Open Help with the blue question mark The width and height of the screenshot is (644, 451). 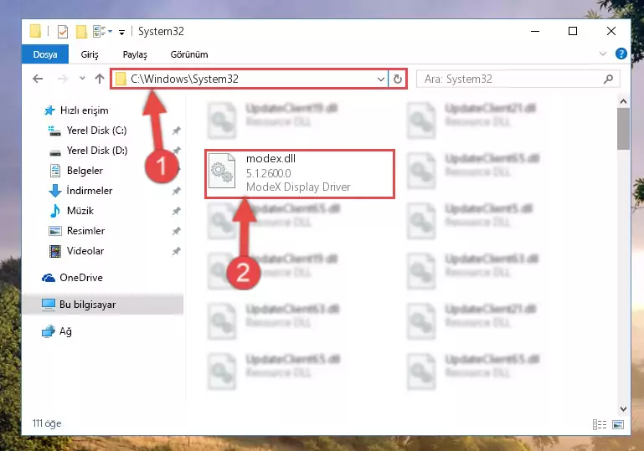pyautogui.click(x=621, y=54)
